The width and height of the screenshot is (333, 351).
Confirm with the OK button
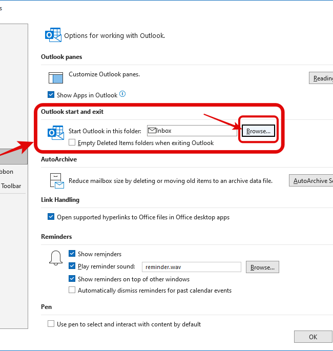[313, 337]
